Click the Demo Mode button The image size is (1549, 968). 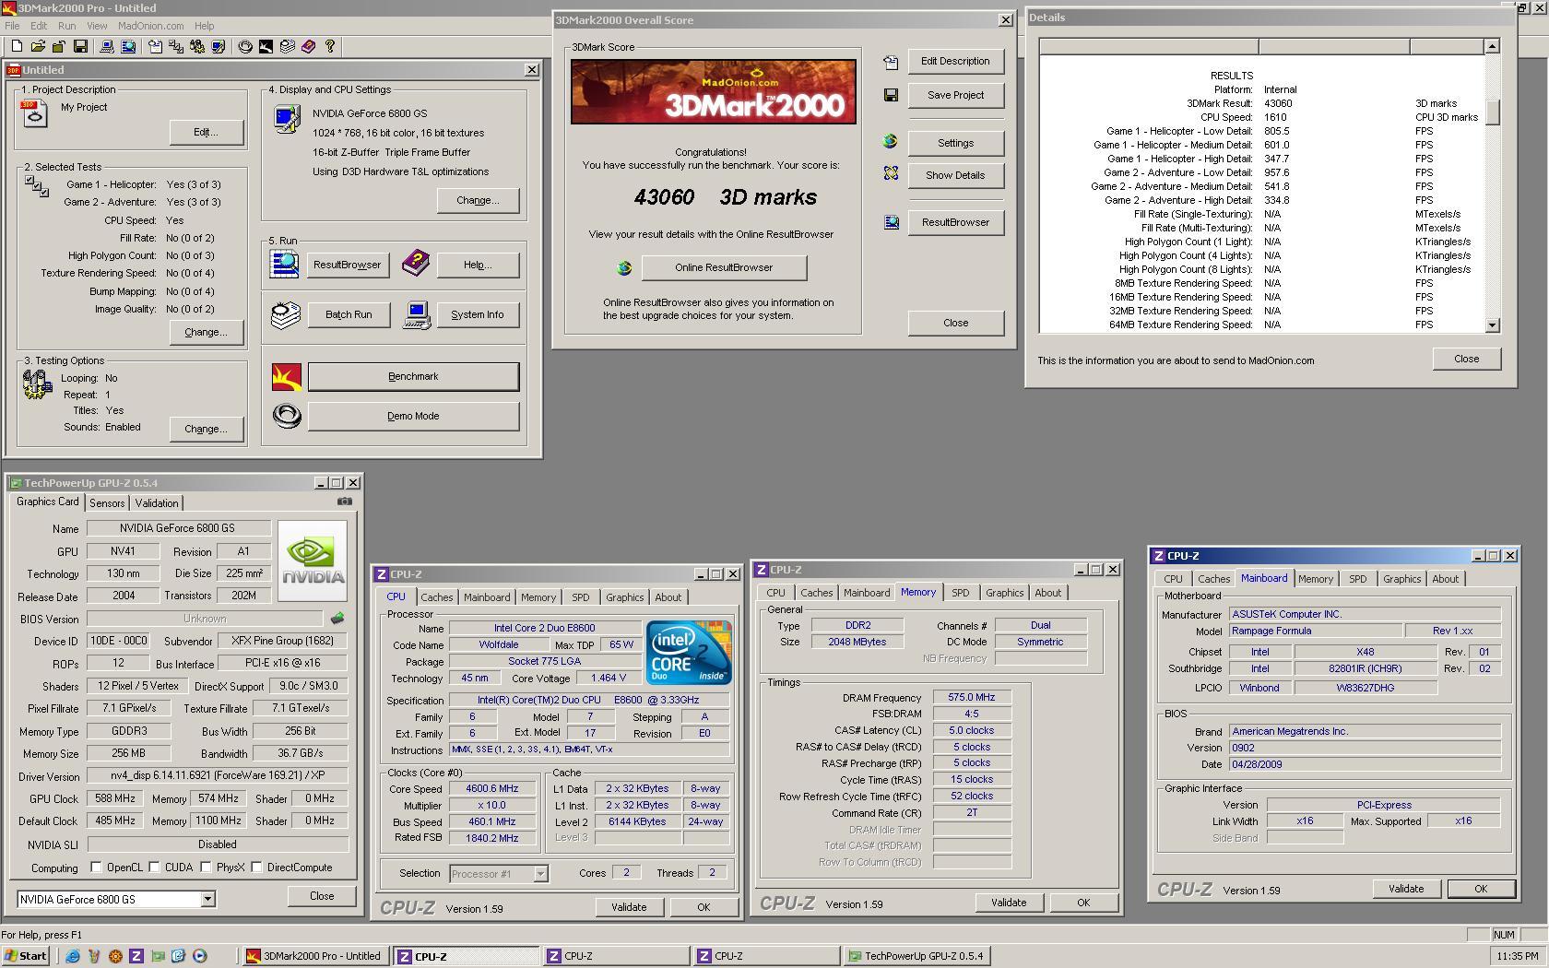coord(413,416)
